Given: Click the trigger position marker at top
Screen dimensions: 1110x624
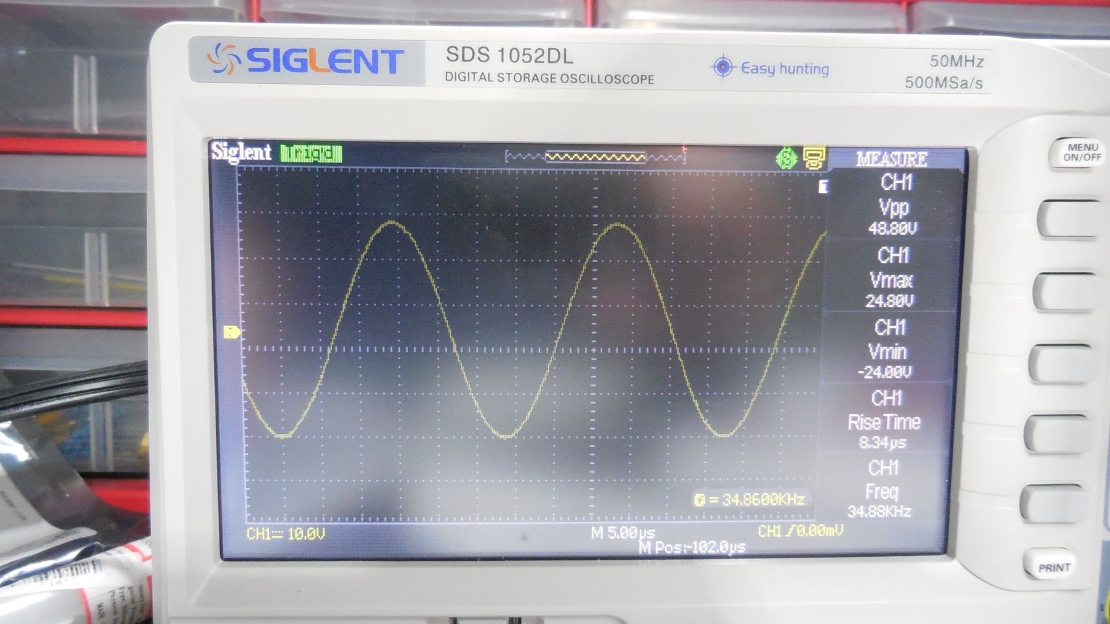Looking at the screenshot, I should tap(684, 148).
